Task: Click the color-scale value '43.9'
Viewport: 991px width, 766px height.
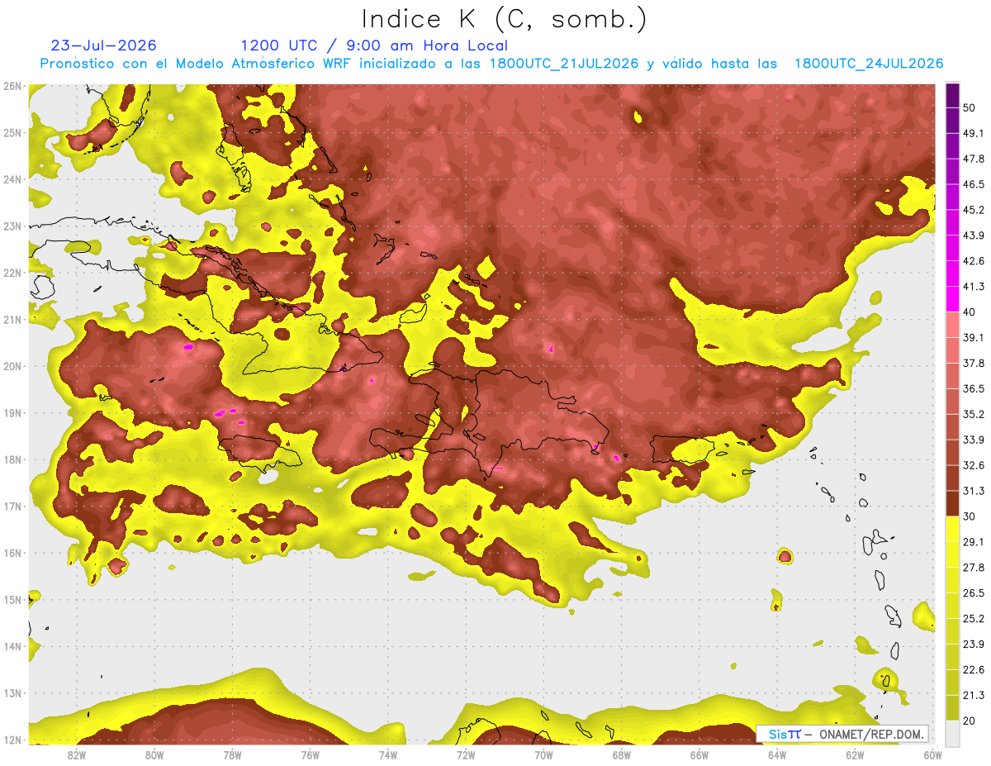Action: [x=974, y=236]
